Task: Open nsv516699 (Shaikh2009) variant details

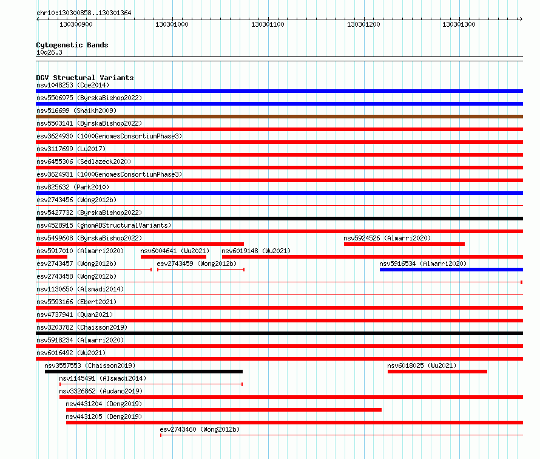Action: coord(76,110)
